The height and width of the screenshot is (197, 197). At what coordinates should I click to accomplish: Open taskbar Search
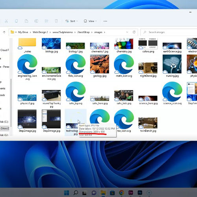coord(76,193)
